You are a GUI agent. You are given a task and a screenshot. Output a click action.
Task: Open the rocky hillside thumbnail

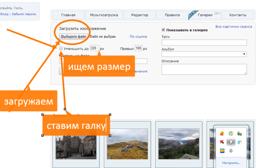127,144
